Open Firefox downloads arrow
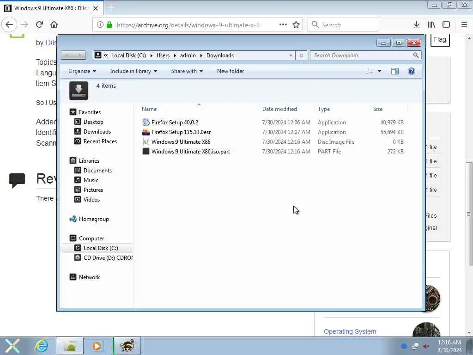The height and width of the screenshot is (355, 473). pos(417,25)
